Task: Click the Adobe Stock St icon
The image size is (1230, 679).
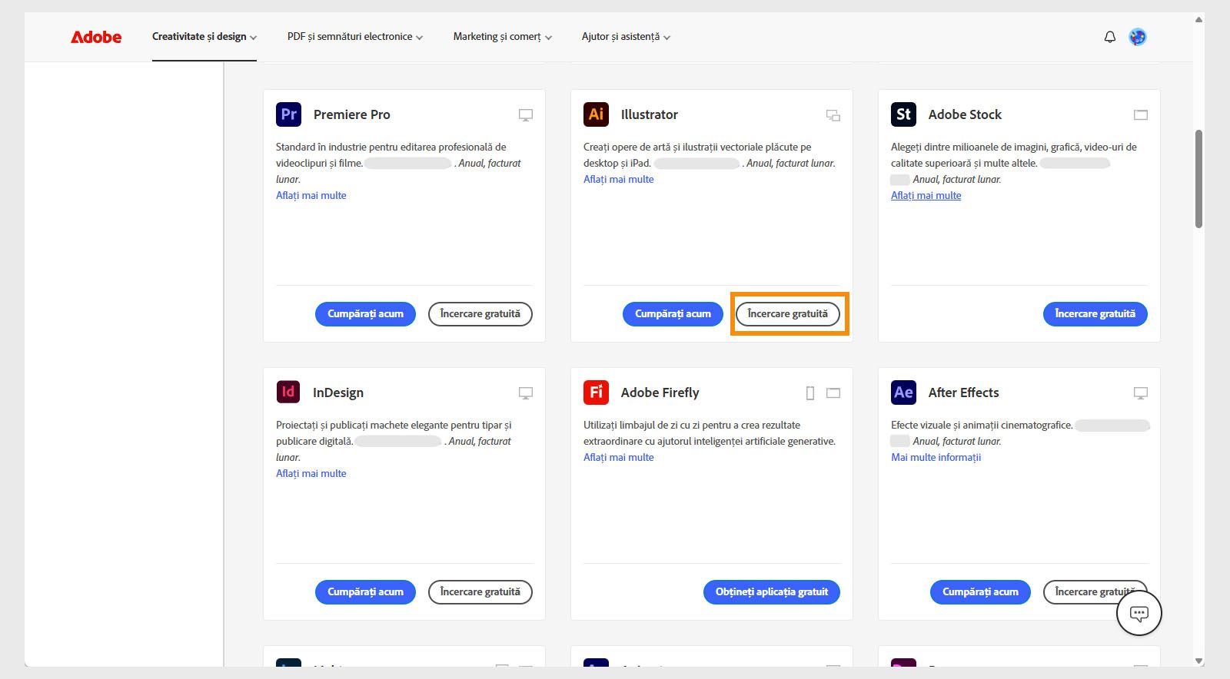Action: click(903, 114)
